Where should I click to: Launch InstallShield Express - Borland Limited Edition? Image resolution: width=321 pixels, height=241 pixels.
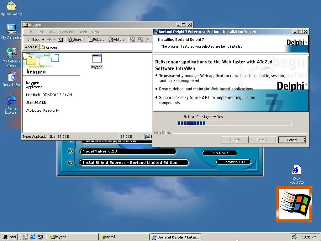(134, 163)
